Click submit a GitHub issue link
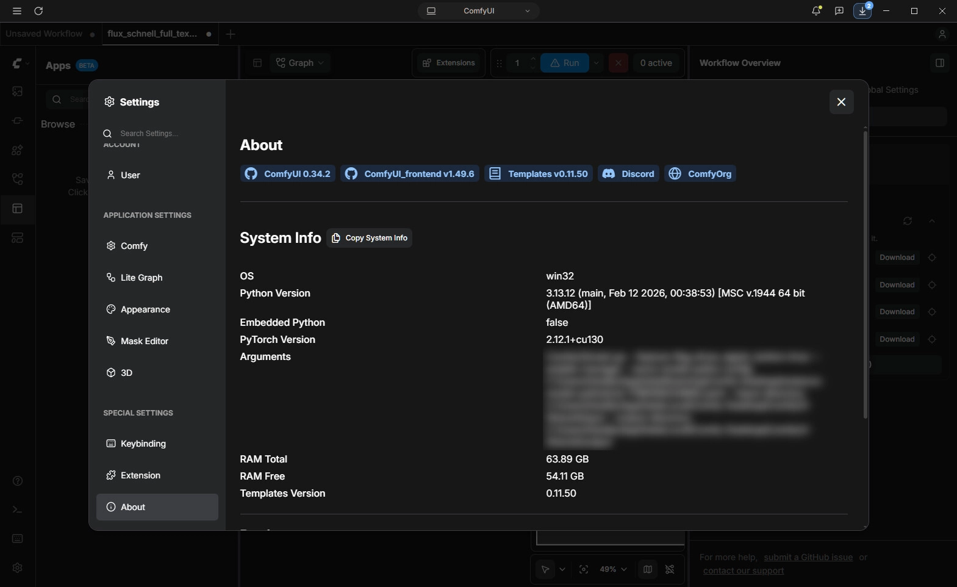Image resolution: width=957 pixels, height=587 pixels. [808, 557]
